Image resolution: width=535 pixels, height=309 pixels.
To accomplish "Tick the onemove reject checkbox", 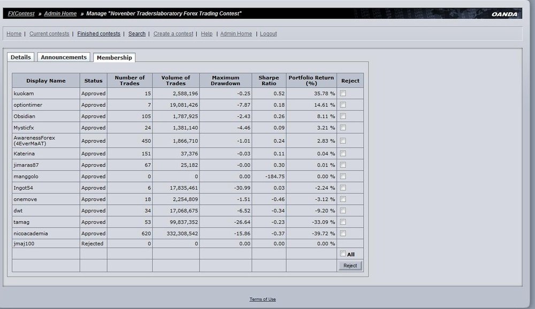I will coord(343,199).
